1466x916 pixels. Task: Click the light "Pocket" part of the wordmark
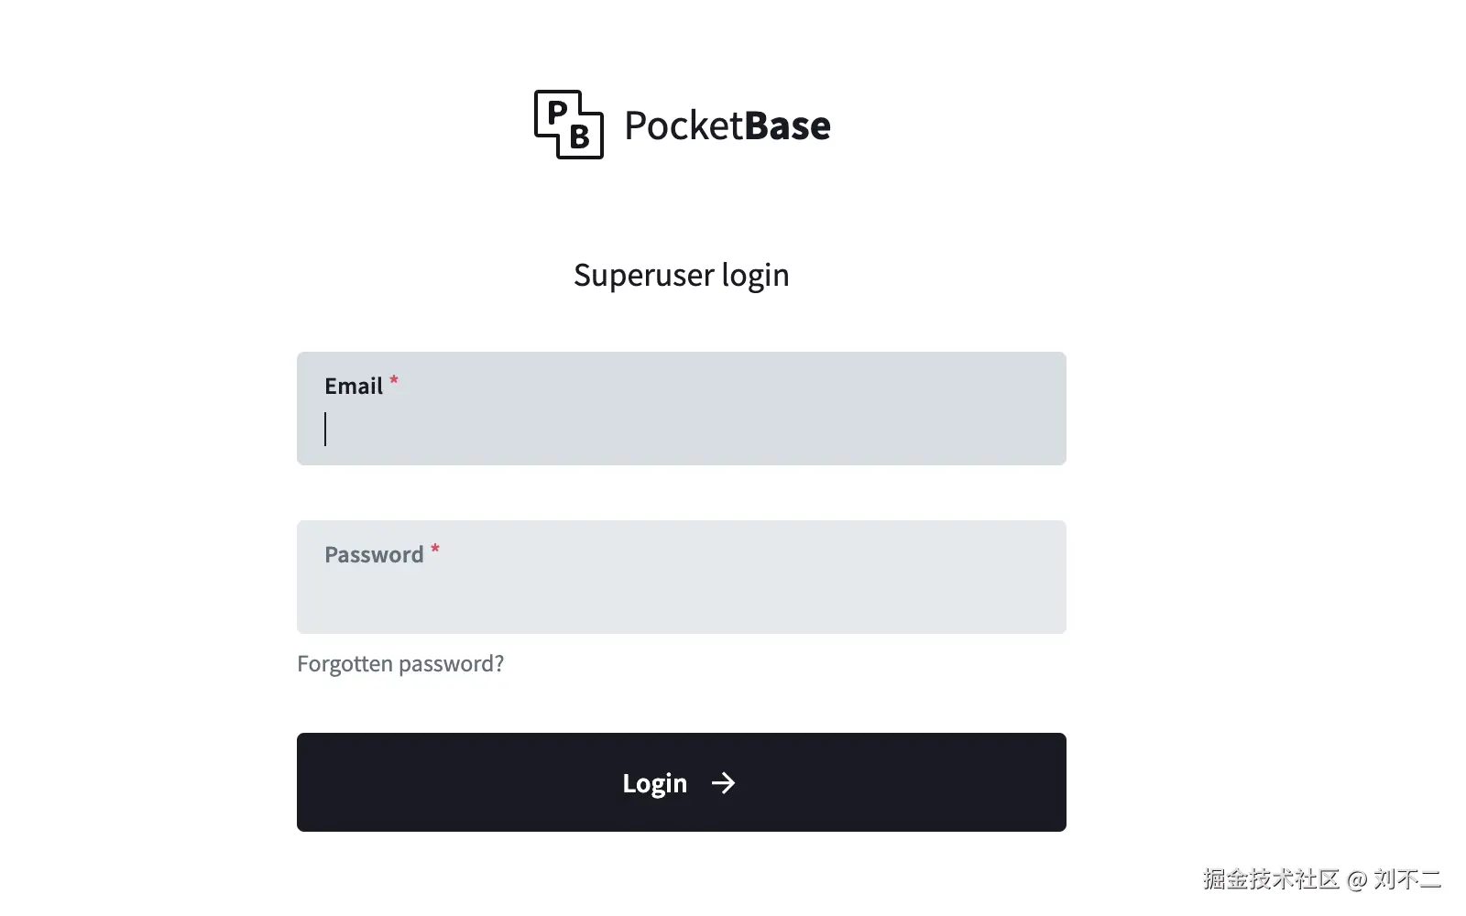[x=683, y=125]
